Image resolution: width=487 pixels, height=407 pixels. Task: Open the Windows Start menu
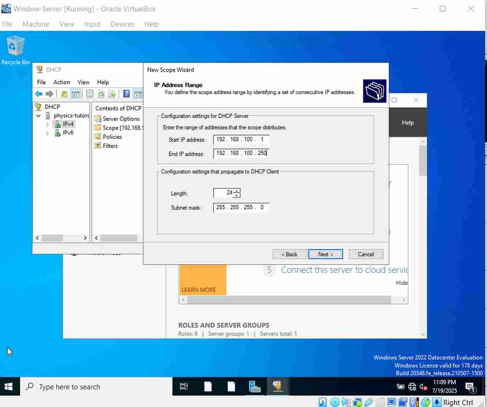(x=9, y=386)
